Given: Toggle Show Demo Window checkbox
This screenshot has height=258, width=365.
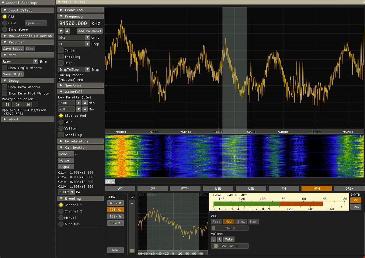Looking at the screenshot, I should [x=5, y=87].
